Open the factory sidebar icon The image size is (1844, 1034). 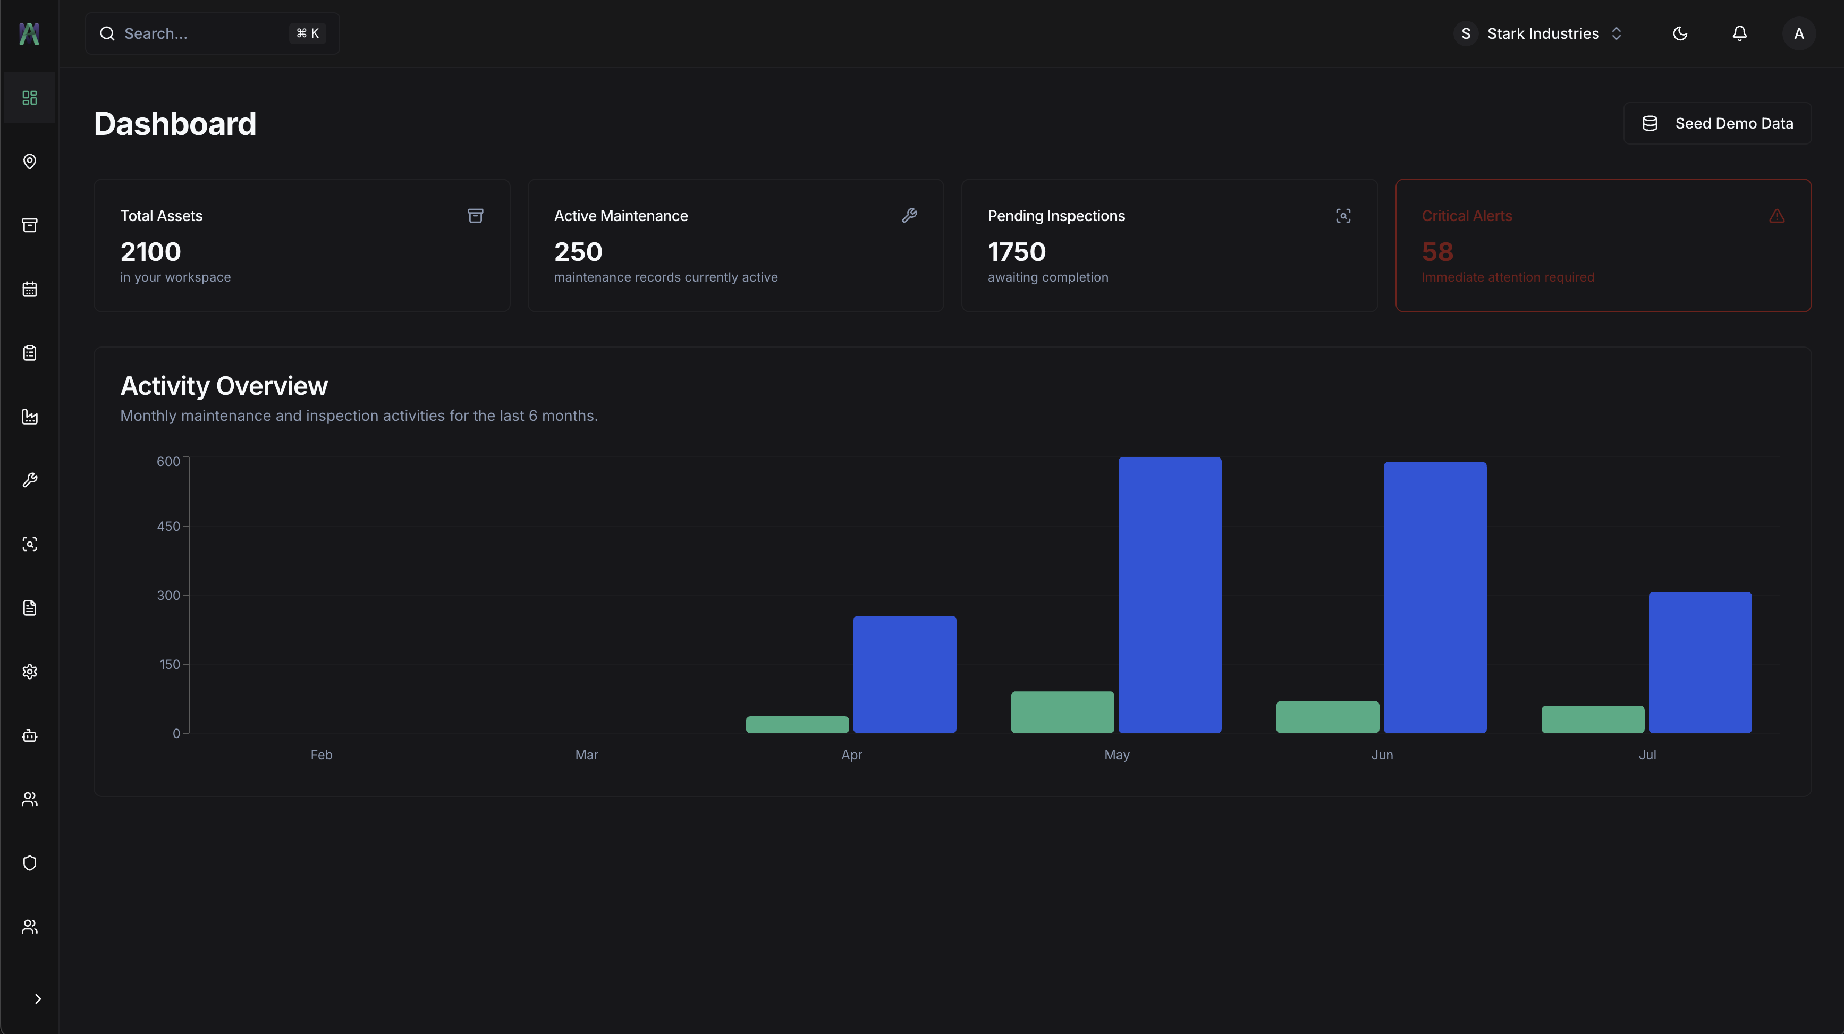29,417
